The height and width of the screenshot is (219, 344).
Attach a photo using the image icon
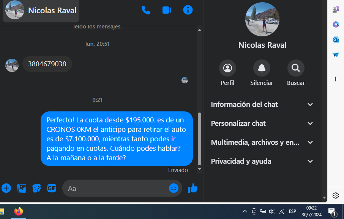pos(22,188)
